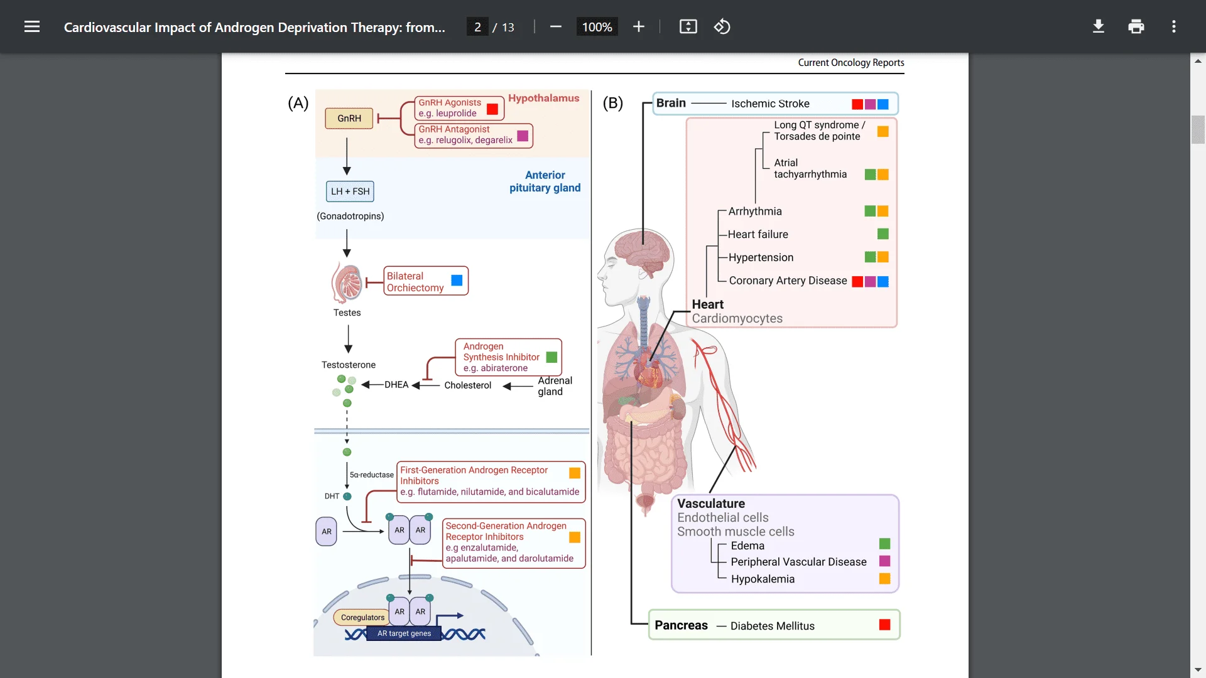Screen dimensions: 1206x678
Task: Zoom out of the document
Action: (x=555, y=26)
